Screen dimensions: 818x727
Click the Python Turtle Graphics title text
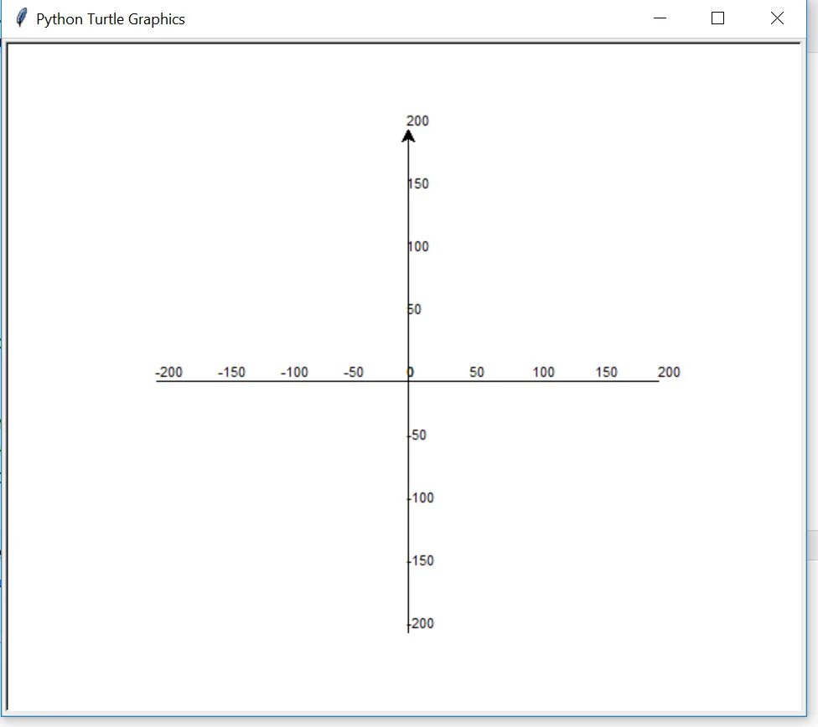(111, 19)
